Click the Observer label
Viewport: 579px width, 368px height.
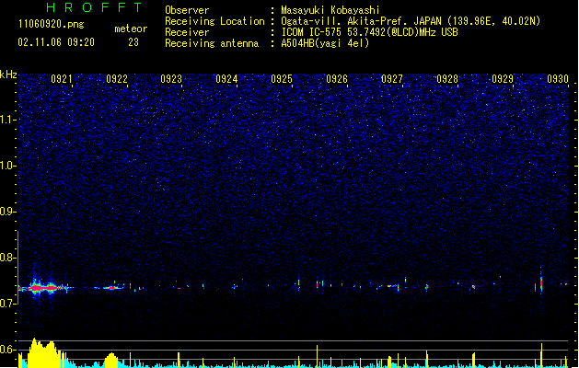187,10
